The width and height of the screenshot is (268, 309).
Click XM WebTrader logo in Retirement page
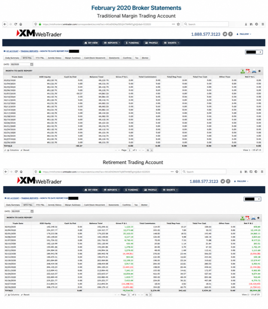pyautogui.click(x=40, y=181)
